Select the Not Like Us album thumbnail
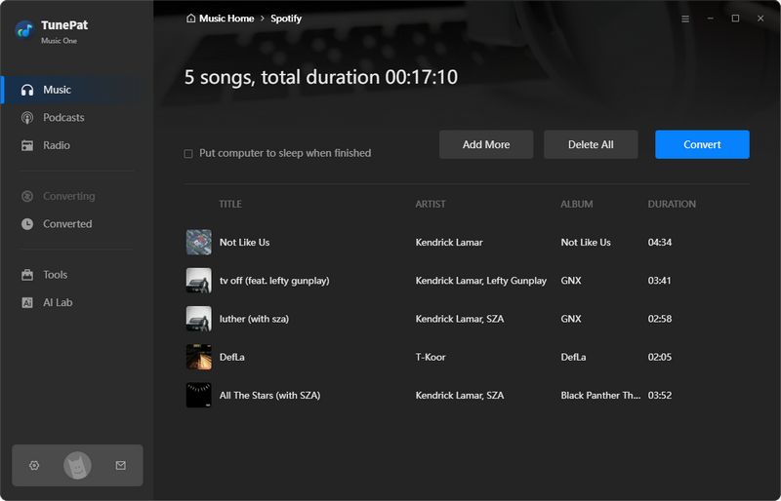 pos(198,242)
